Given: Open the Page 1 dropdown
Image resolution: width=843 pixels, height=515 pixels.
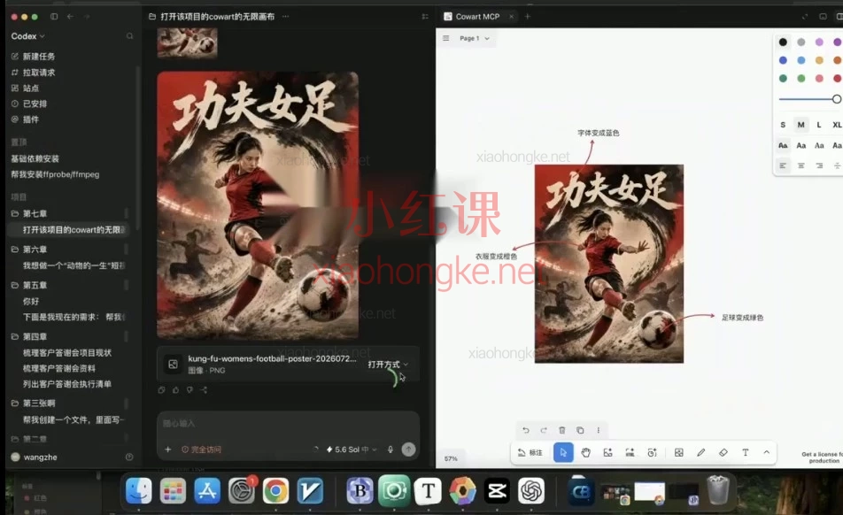Looking at the screenshot, I should pyautogui.click(x=475, y=38).
